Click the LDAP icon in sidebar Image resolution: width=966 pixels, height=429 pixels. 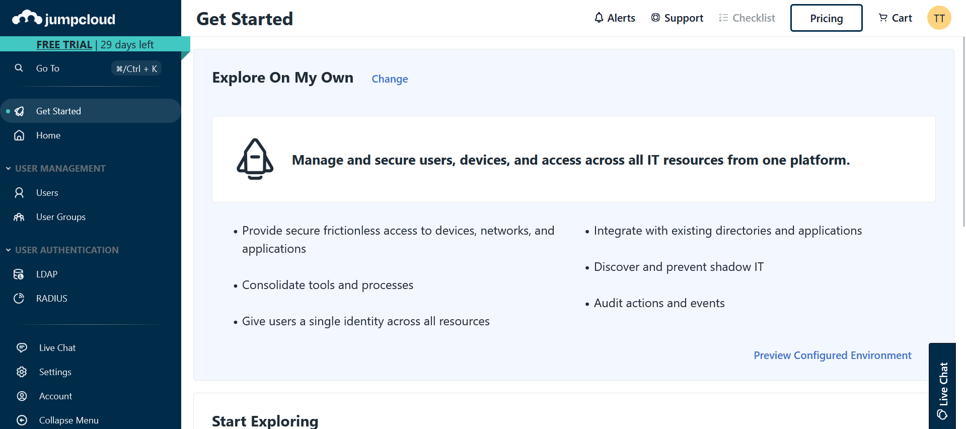[19, 274]
